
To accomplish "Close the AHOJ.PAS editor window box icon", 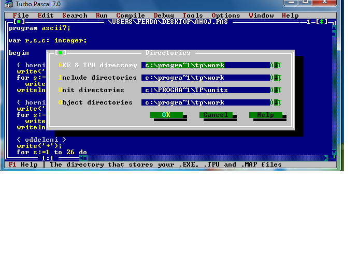I will point(19,22).
